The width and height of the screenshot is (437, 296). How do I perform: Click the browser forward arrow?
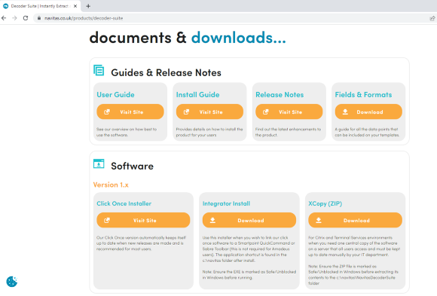click(14, 18)
